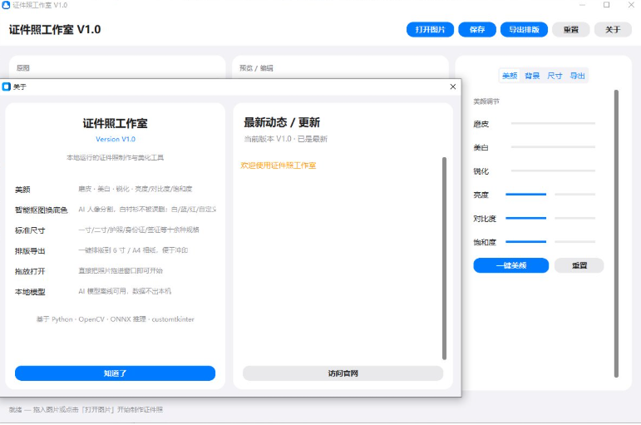Click the '本地运行的证件照制作与美化工具' description
641x425 pixels.
115,157
